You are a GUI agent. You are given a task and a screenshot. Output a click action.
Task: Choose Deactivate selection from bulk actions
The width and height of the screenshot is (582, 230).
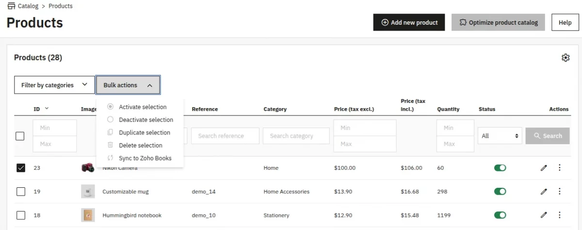140,119
